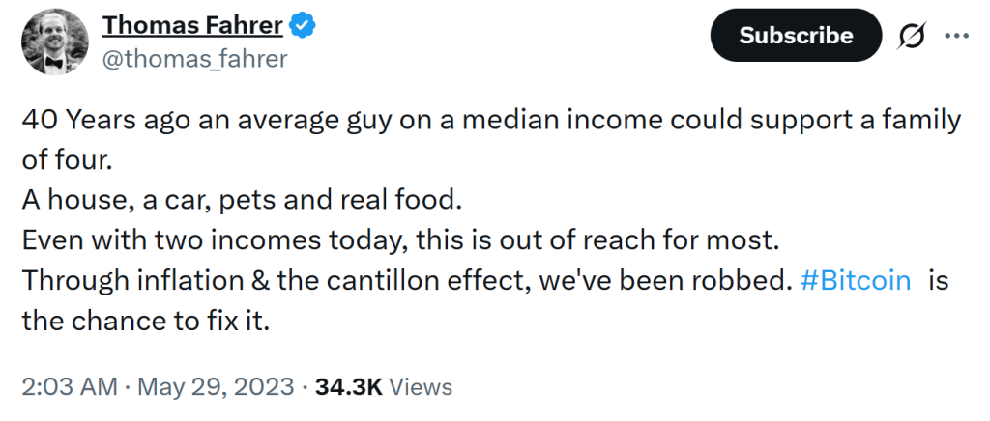Image resolution: width=990 pixels, height=421 pixels.
Task: Click 'the chance to fix it.' text
Action: click(145, 321)
